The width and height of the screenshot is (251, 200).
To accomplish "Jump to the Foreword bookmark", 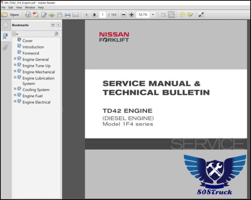I will coord(30,53).
